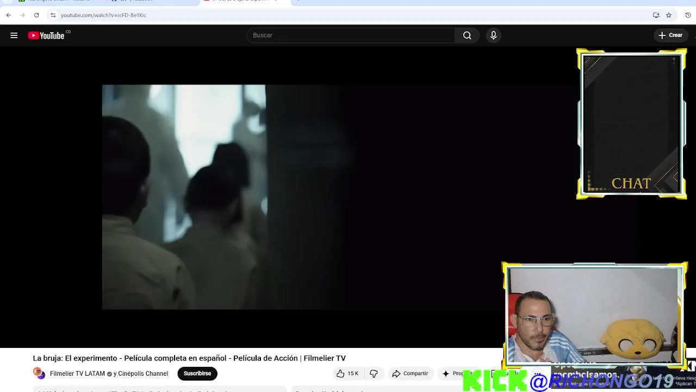Open the Cinépolis Channel link
The width and height of the screenshot is (696, 392).
pos(143,373)
